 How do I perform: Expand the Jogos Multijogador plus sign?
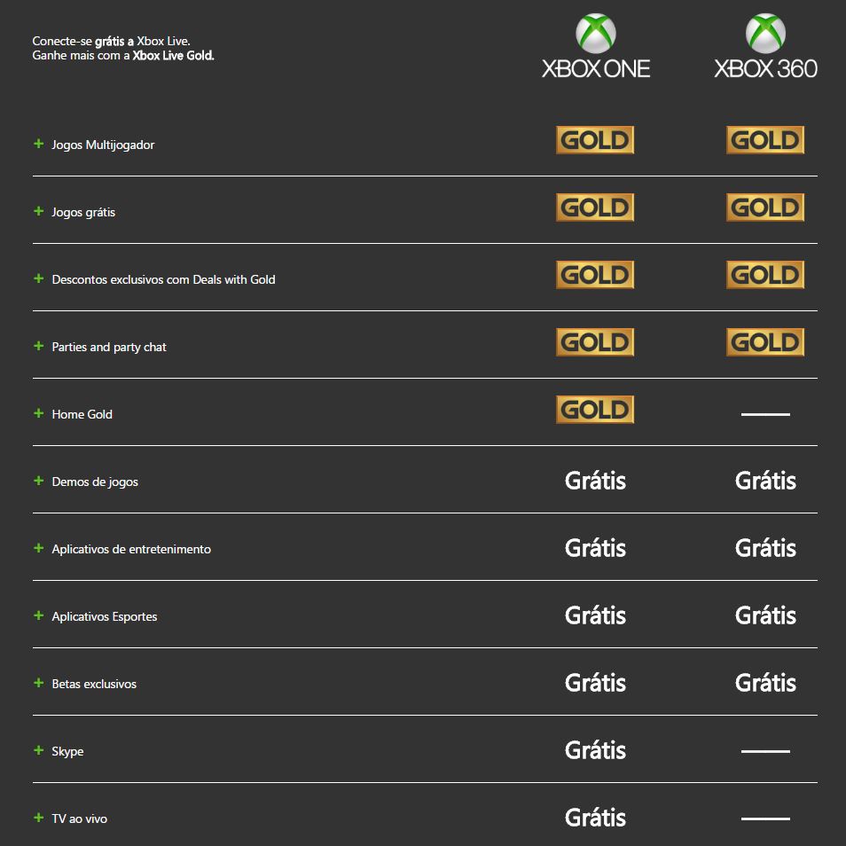(38, 144)
